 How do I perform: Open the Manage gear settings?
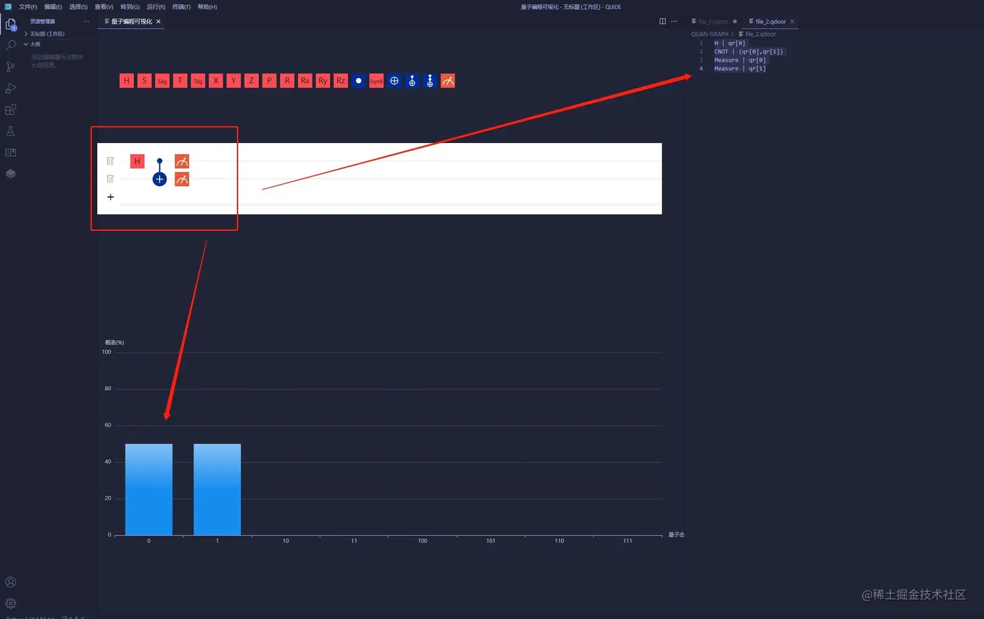(11, 603)
